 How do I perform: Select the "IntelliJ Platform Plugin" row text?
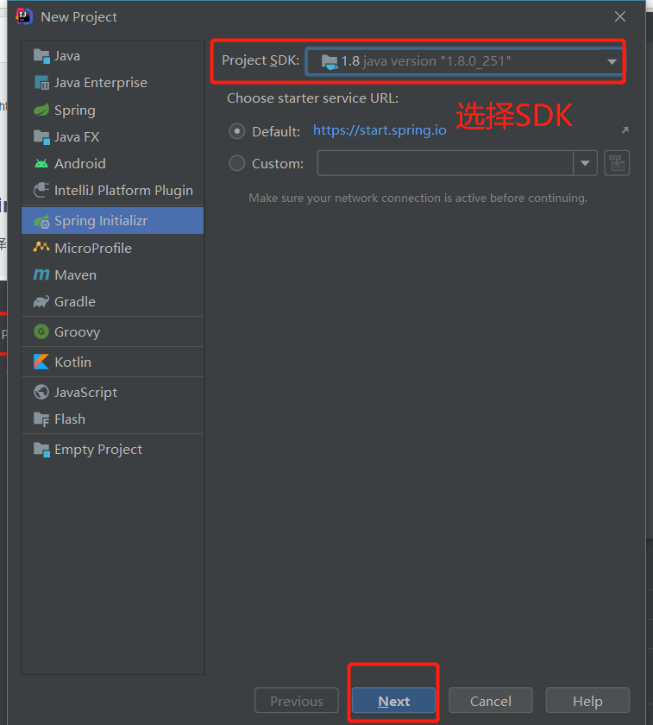tap(124, 191)
